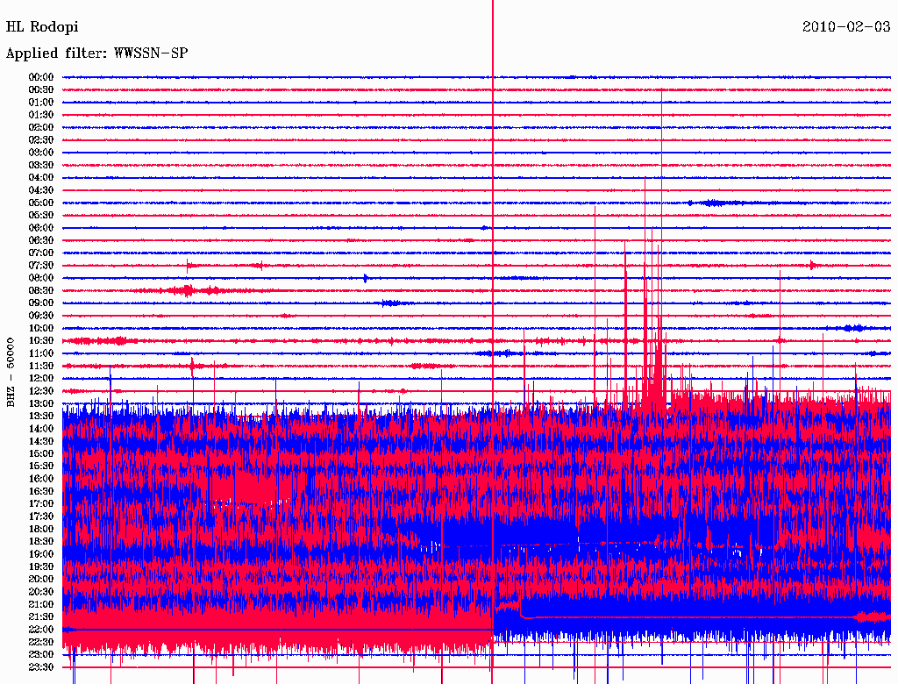Click the '01:30' time label
Image resolution: width=898 pixels, height=684 pixels.
(41, 115)
